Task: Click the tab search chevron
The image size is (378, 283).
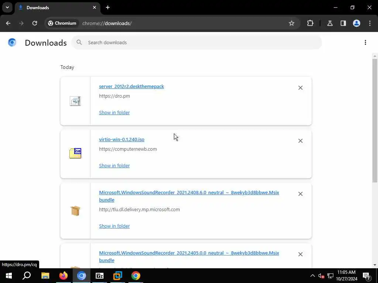Action: pyautogui.click(x=7, y=7)
